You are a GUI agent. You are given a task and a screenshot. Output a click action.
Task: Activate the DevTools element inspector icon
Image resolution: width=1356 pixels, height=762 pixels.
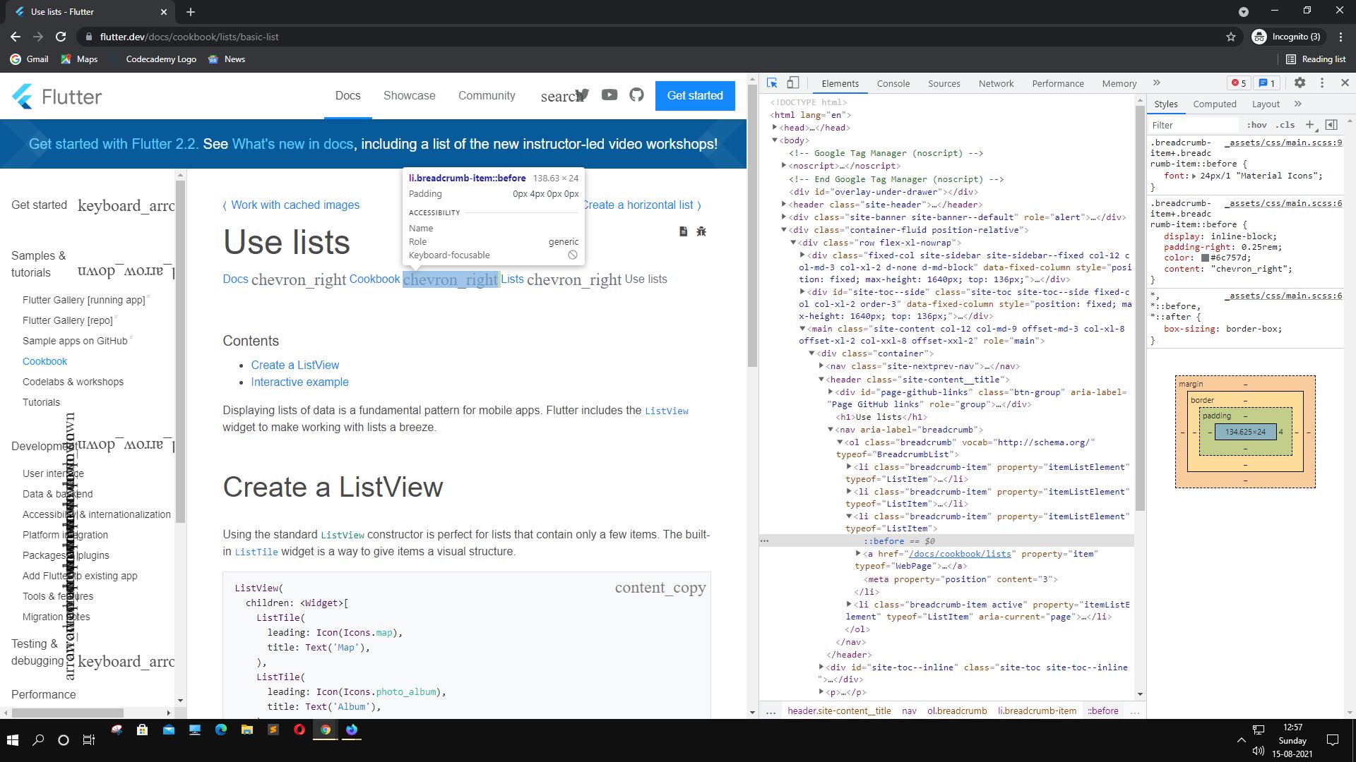coord(772,83)
